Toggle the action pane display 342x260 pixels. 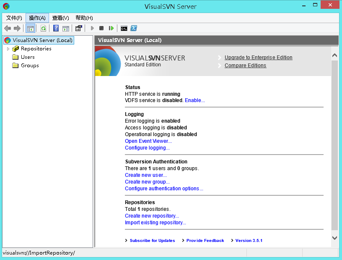pos(66,28)
